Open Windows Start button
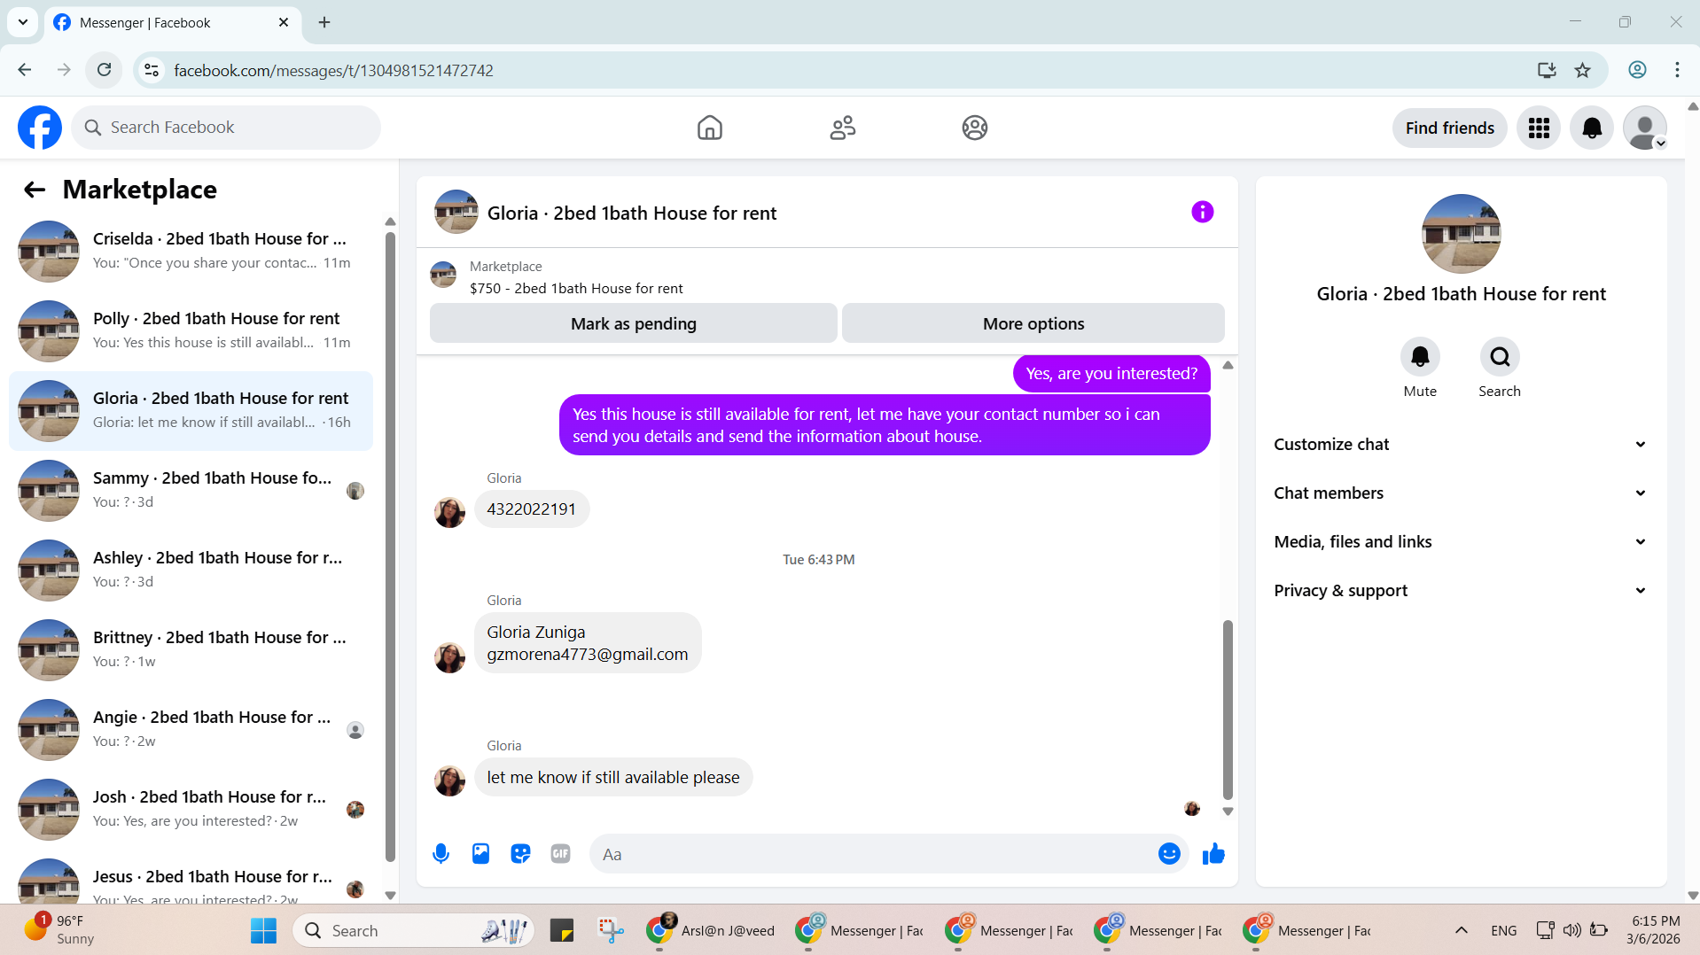This screenshot has height=955, width=1700. 263,930
